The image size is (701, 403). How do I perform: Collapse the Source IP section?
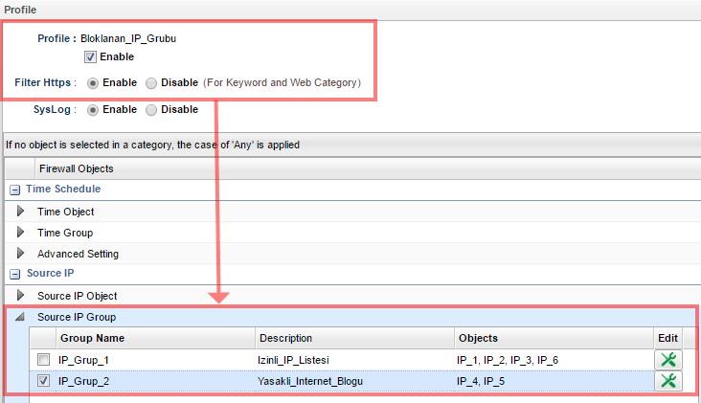14,275
